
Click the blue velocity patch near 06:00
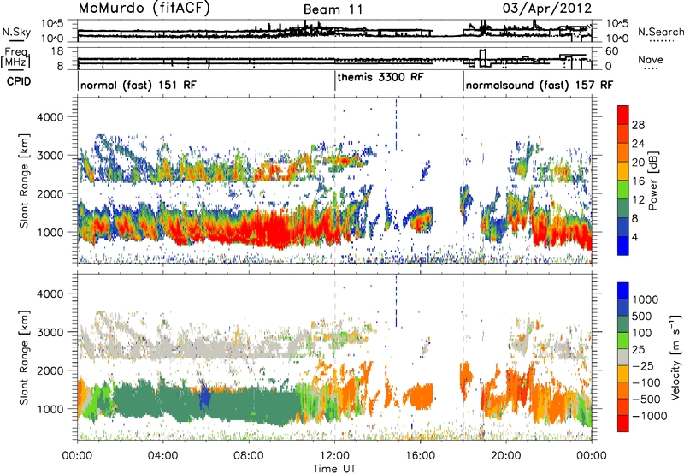tap(204, 398)
